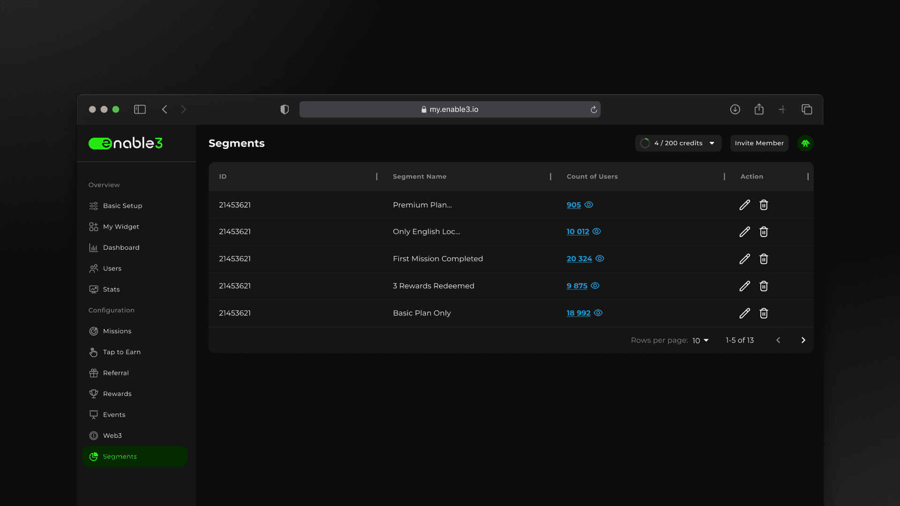Image resolution: width=900 pixels, height=506 pixels.
Task: Delete the Basic Plan Only segment
Action: (764, 313)
